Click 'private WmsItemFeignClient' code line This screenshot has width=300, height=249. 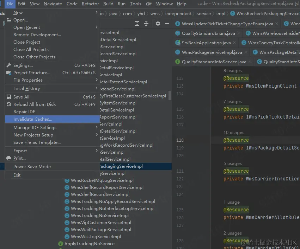(x=260, y=86)
